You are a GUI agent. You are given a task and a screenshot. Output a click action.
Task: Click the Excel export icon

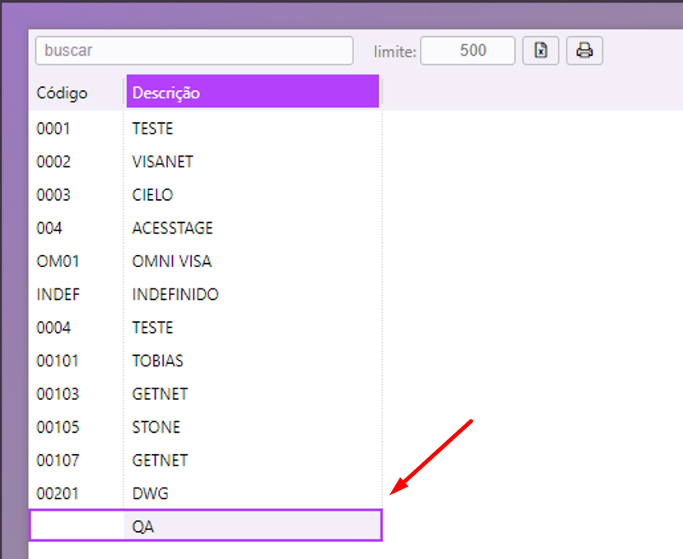tap(540, 51)
